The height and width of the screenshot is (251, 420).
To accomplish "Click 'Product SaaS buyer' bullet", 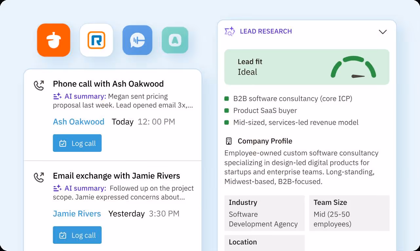I will click(x=260, y=111).
